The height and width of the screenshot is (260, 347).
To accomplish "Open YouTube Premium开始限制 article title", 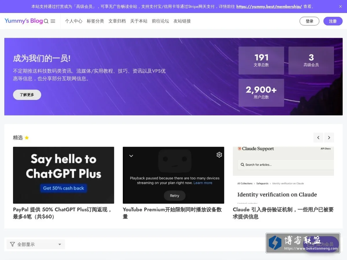I will (x=172, y=213).
